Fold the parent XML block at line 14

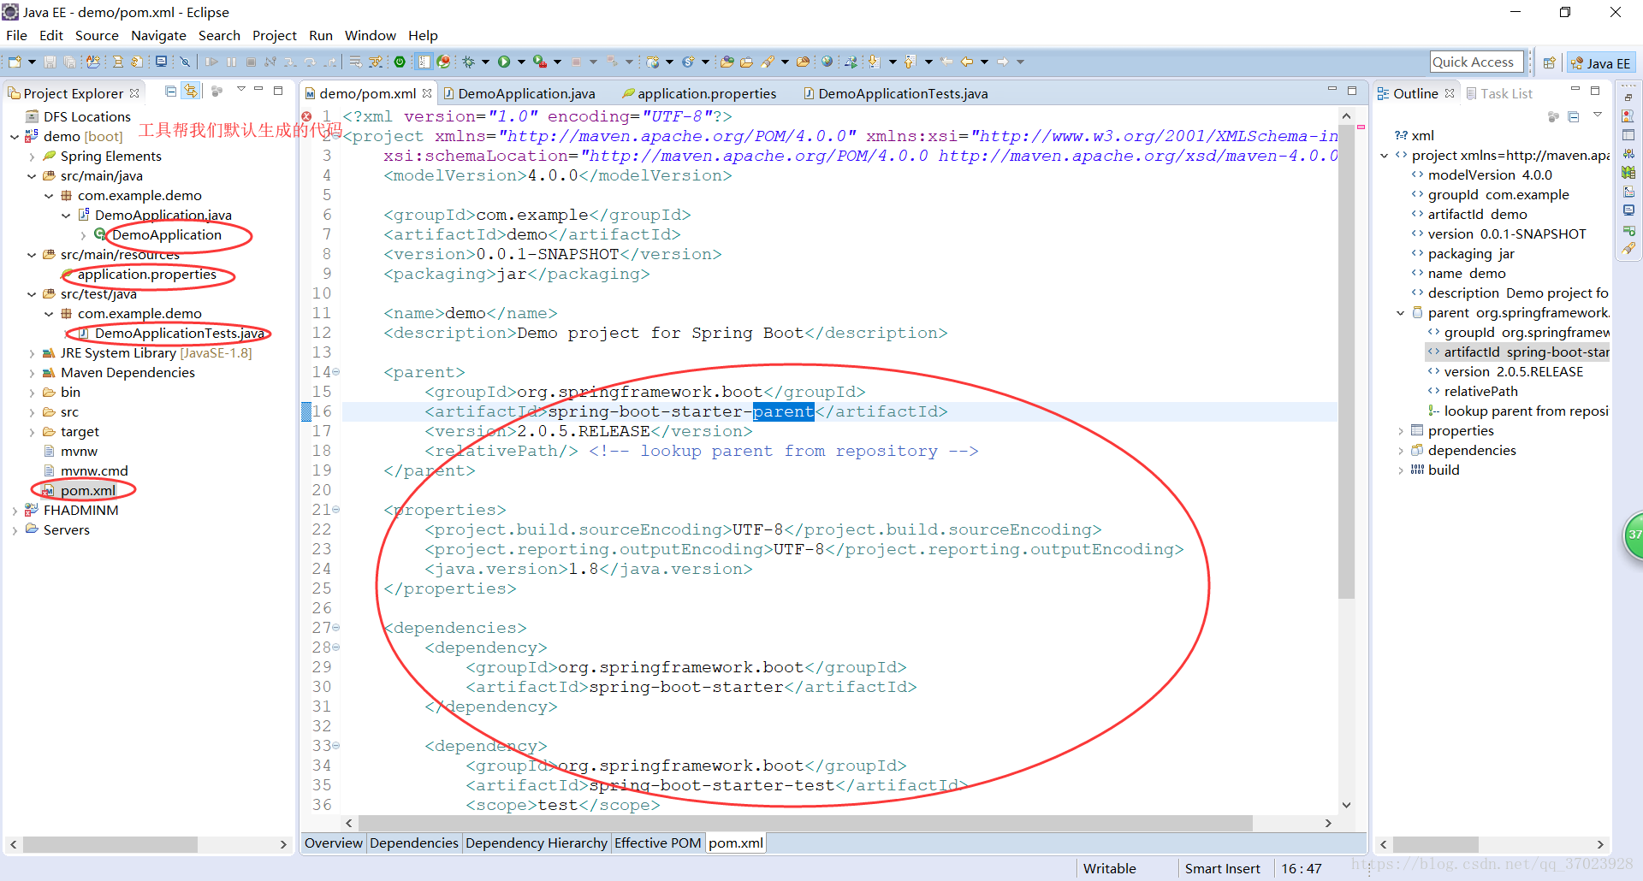pyautogui.click(x=336, y=372)
